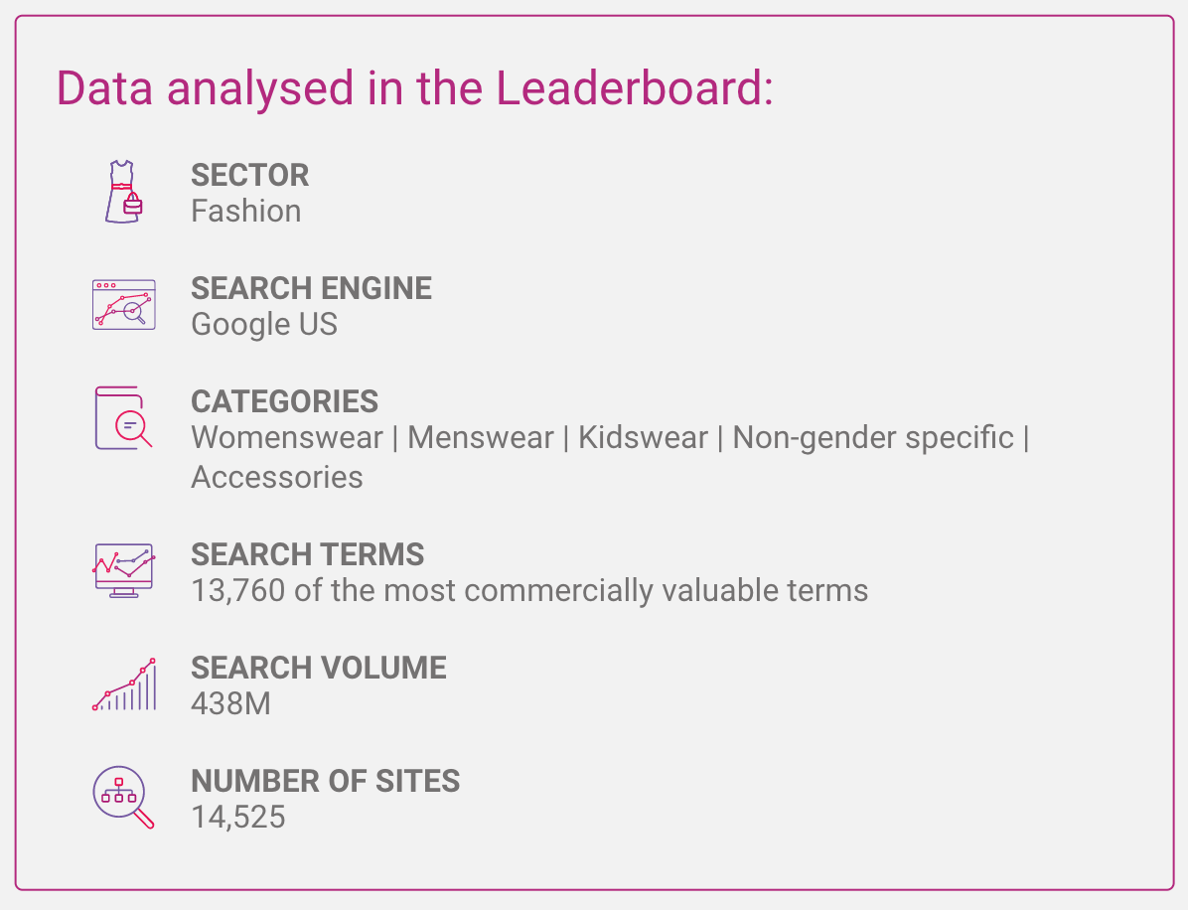This screenshot has height=910, width=1188.
Task: Select the SEARCH ENGINE heading
Action: (311, 288)
